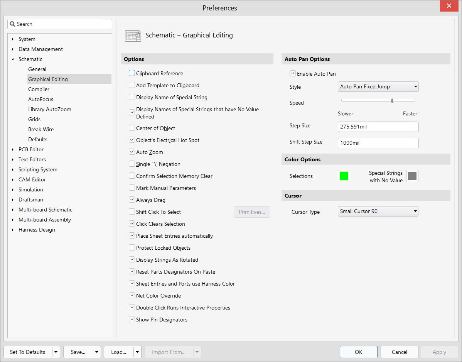Click the Auto Pan Speed slider handle
Screen dimensions: 462x362
click(392, 100)
